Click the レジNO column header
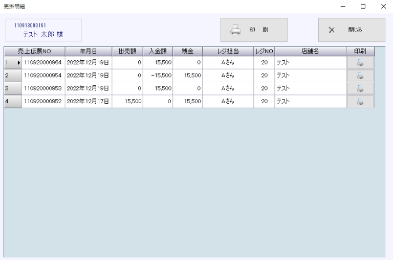Image resolution: width=393 pixels, height=260 pixels. pyautogui.click(x=264, y=51)
